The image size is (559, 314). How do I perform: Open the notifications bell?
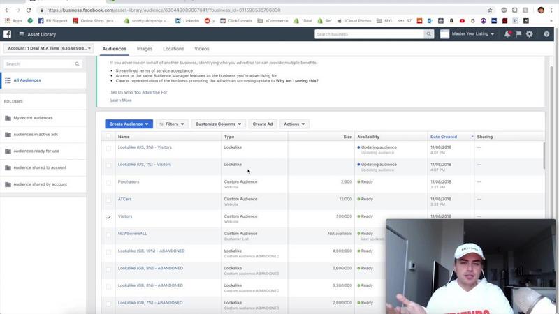507,34
